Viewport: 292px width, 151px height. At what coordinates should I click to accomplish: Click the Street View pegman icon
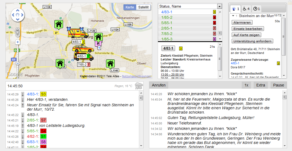(x=17, y=32)
